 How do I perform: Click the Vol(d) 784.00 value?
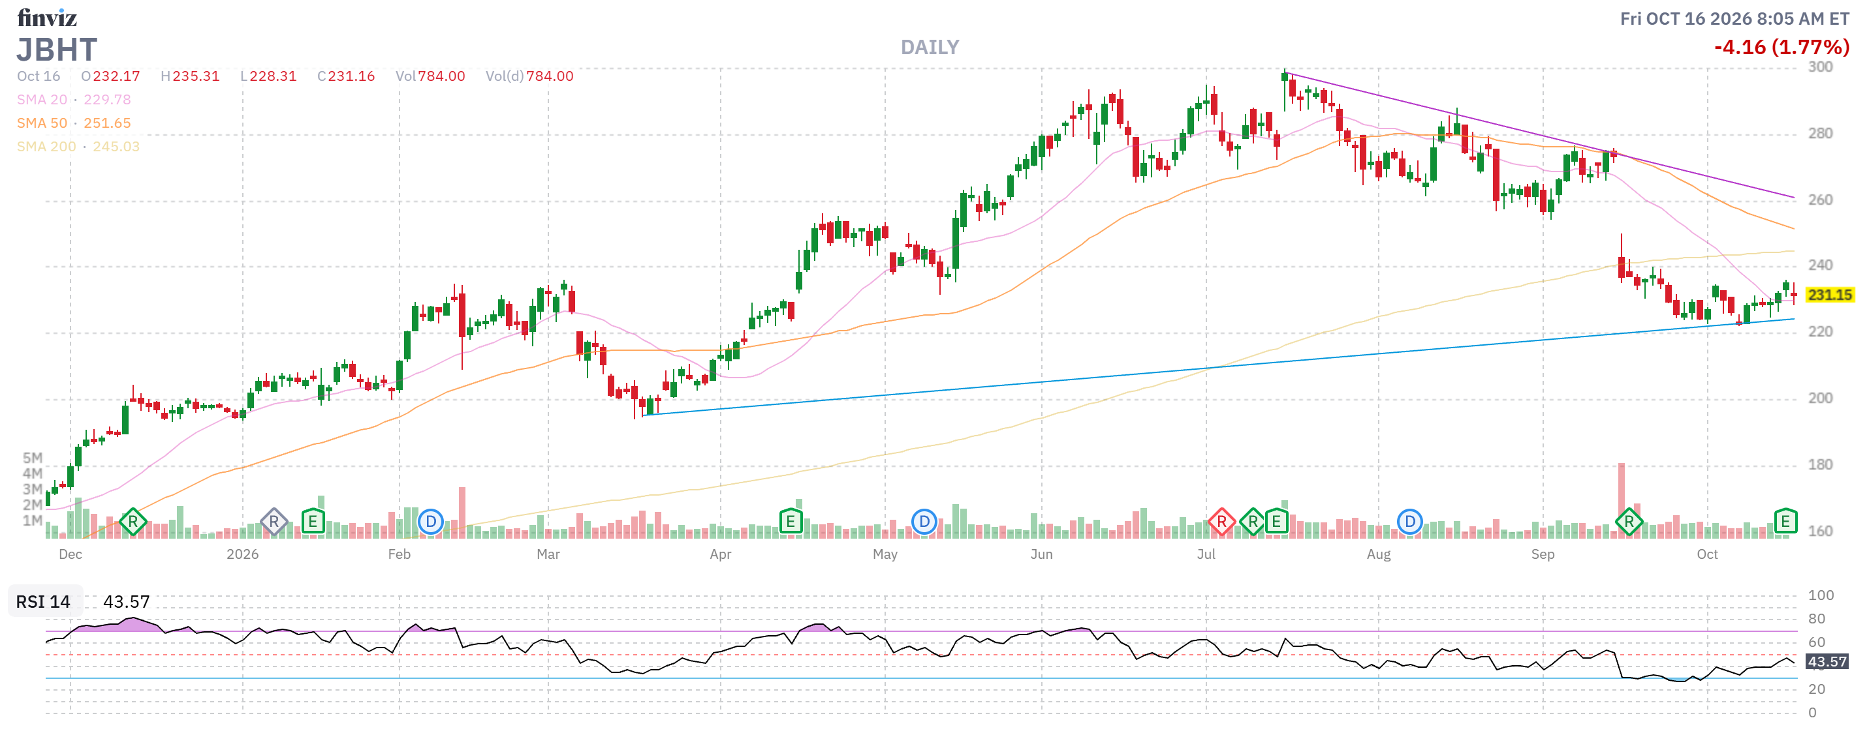550,76
